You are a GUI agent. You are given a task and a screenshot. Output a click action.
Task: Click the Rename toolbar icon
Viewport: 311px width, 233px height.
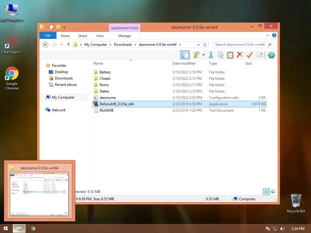click(259, 55)
